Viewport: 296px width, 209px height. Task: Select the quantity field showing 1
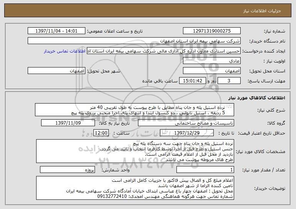click(x=205, y=170)
